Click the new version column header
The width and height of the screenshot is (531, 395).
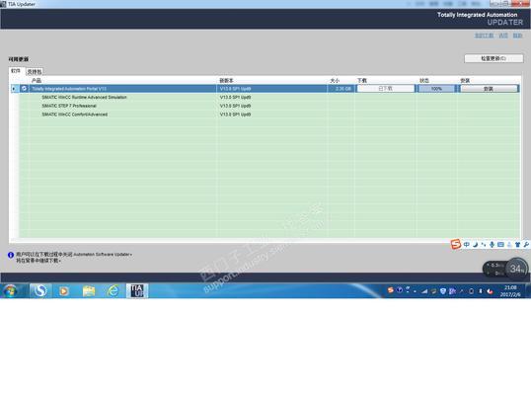pyautogui.click(x=226, y=80)
